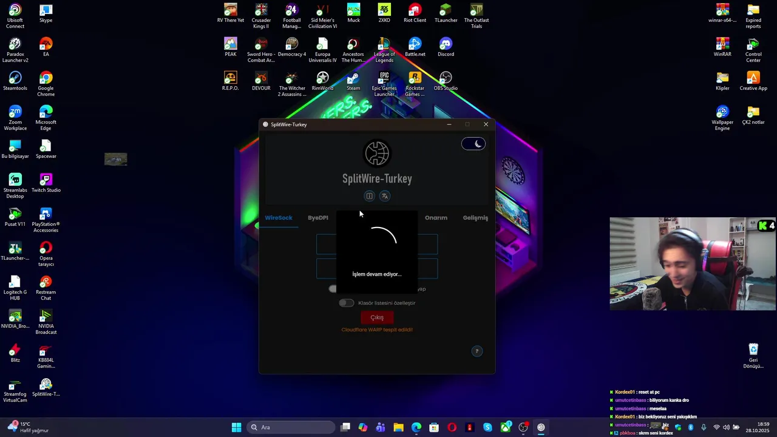Launch Google Chrome from desktop
This screenshot has width=777, height=437.
click(x=46, y=84)
